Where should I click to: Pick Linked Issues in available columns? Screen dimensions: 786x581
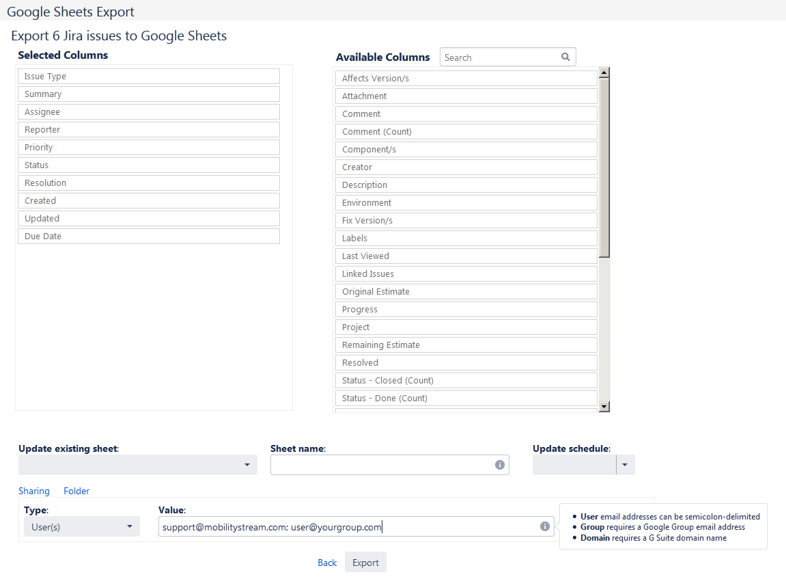[x=466, y=274]
